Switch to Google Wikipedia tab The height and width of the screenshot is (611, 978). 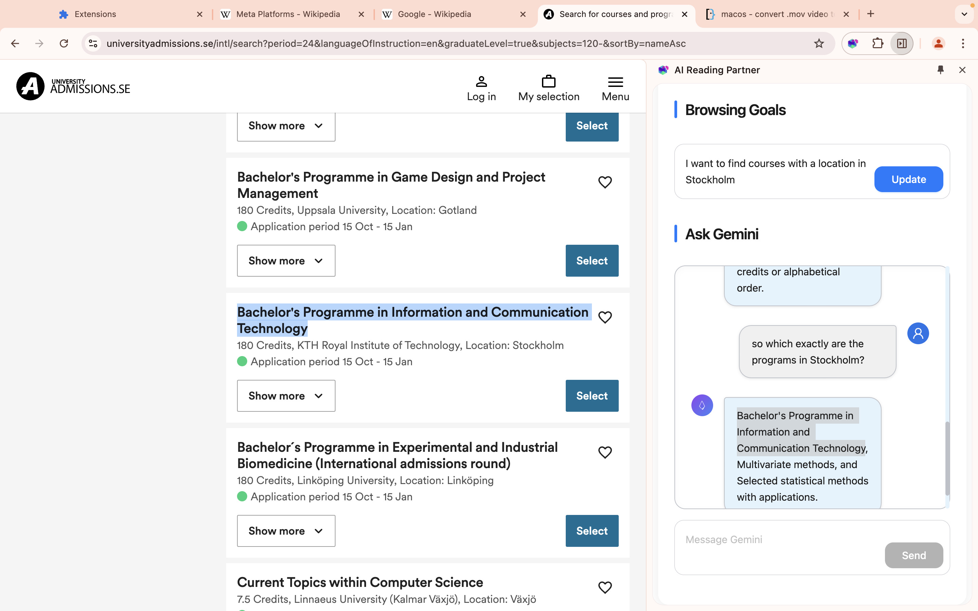(434, 14)
